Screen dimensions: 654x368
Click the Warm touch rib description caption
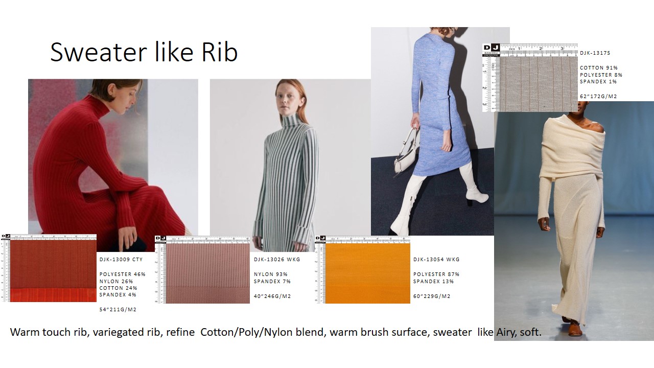pos(275,332)
